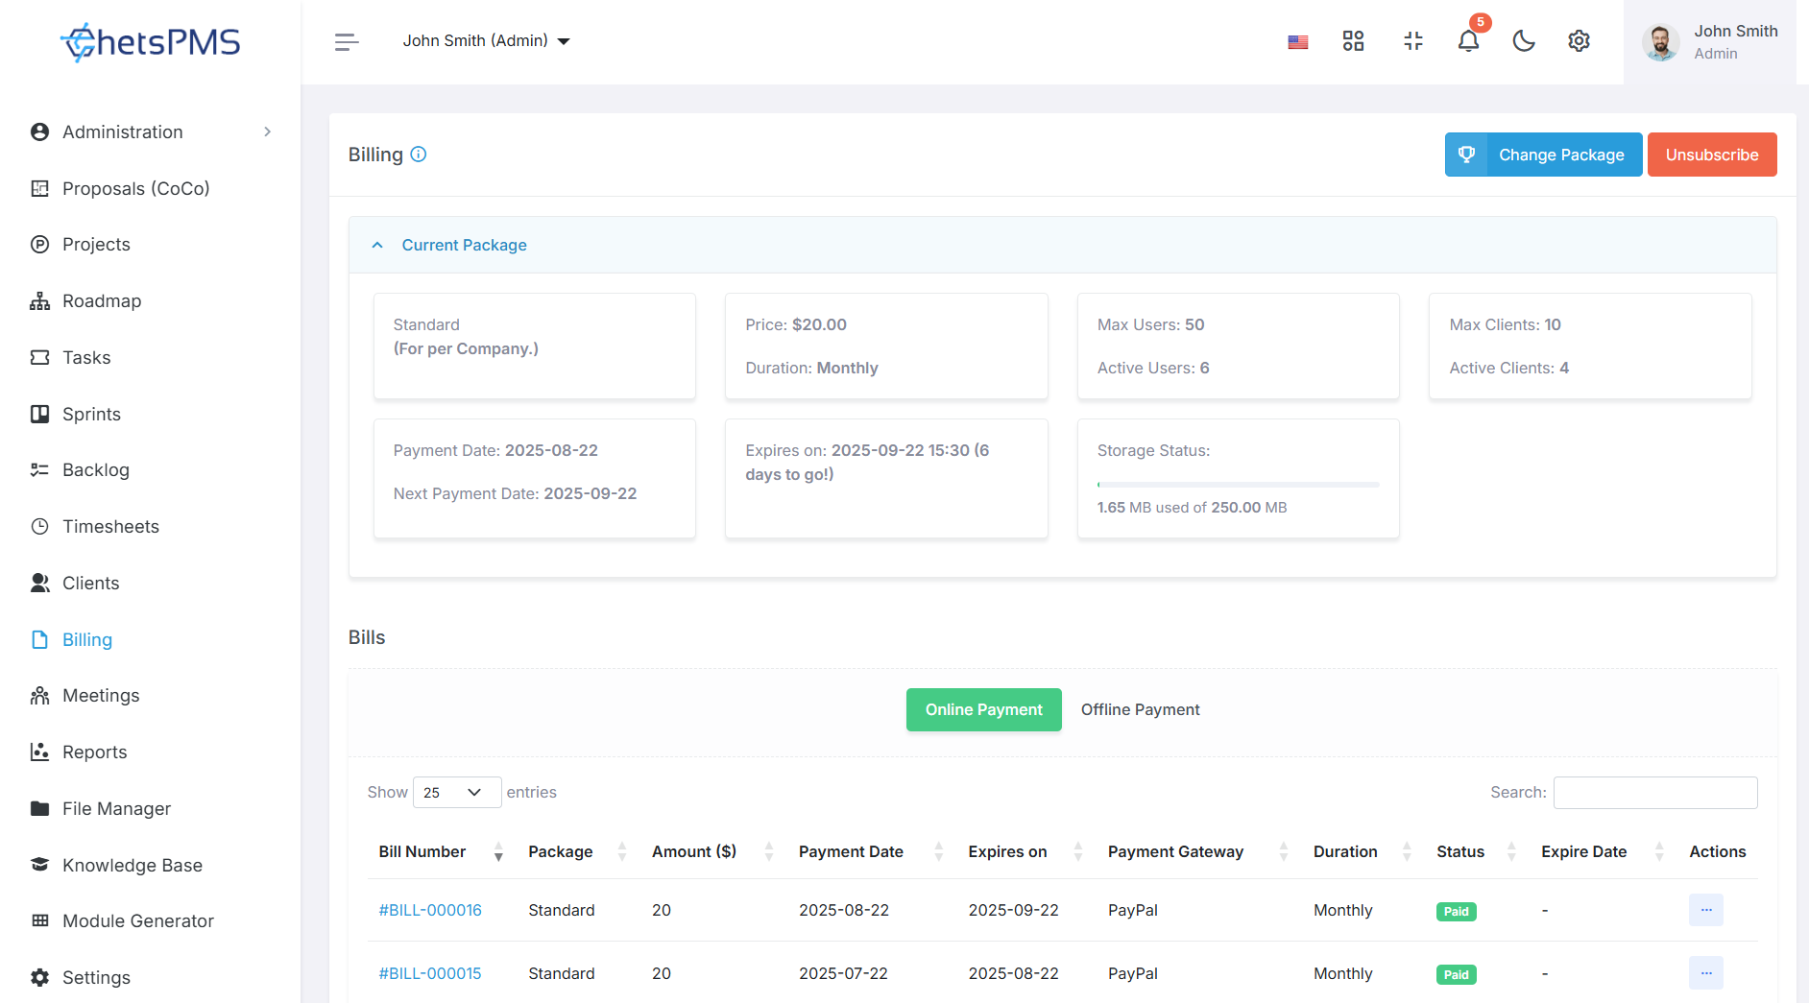Select the US flag language icon
The height and width of the screenshot is (1003, 1809).
(x=1298, y=42)
